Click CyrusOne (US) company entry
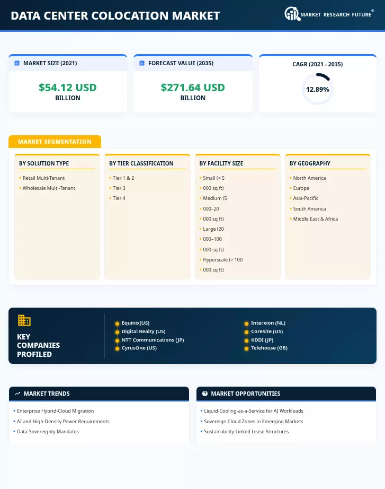385x489 pixels. [139, 348]
